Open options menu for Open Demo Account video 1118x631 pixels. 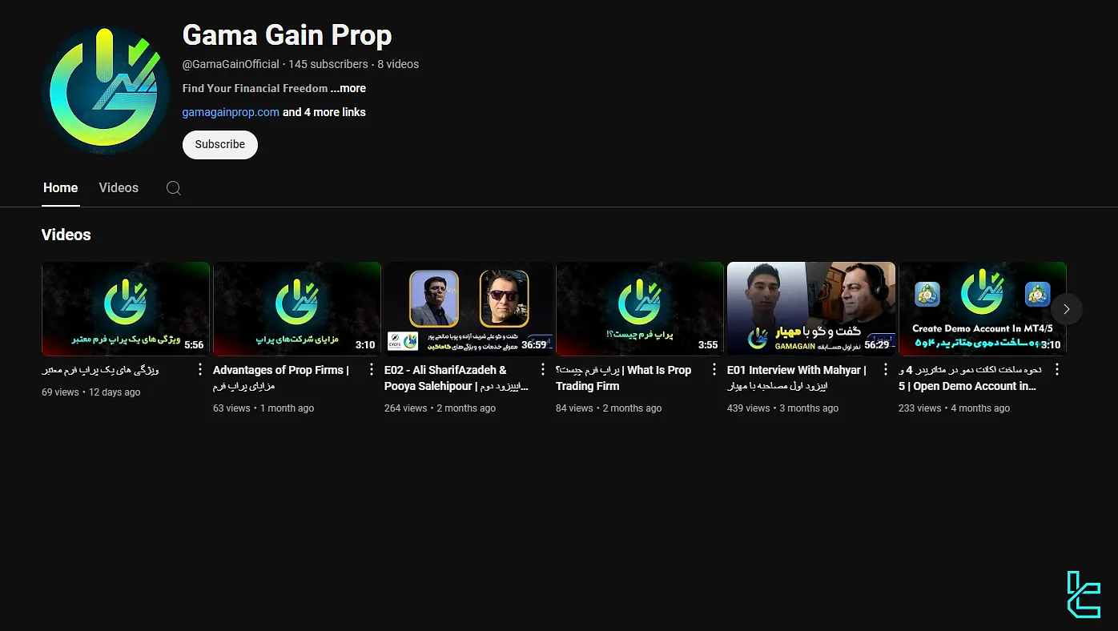[x=1056, y=370]
